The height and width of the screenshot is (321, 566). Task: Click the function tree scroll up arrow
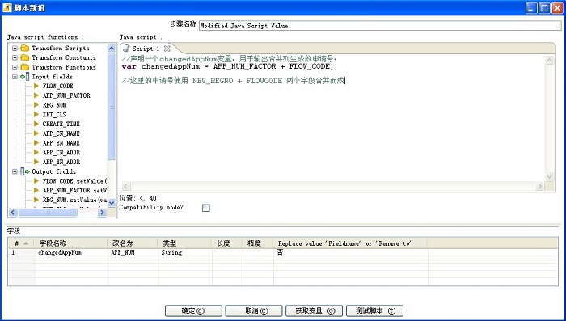112,49
